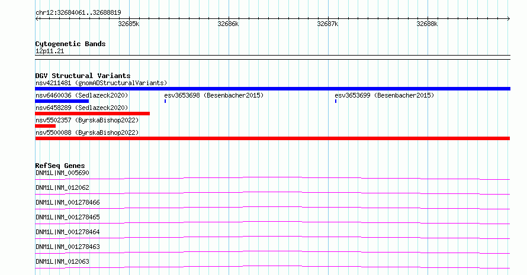Open transcript DNM1L|NM_001278466

pos(68,202)
